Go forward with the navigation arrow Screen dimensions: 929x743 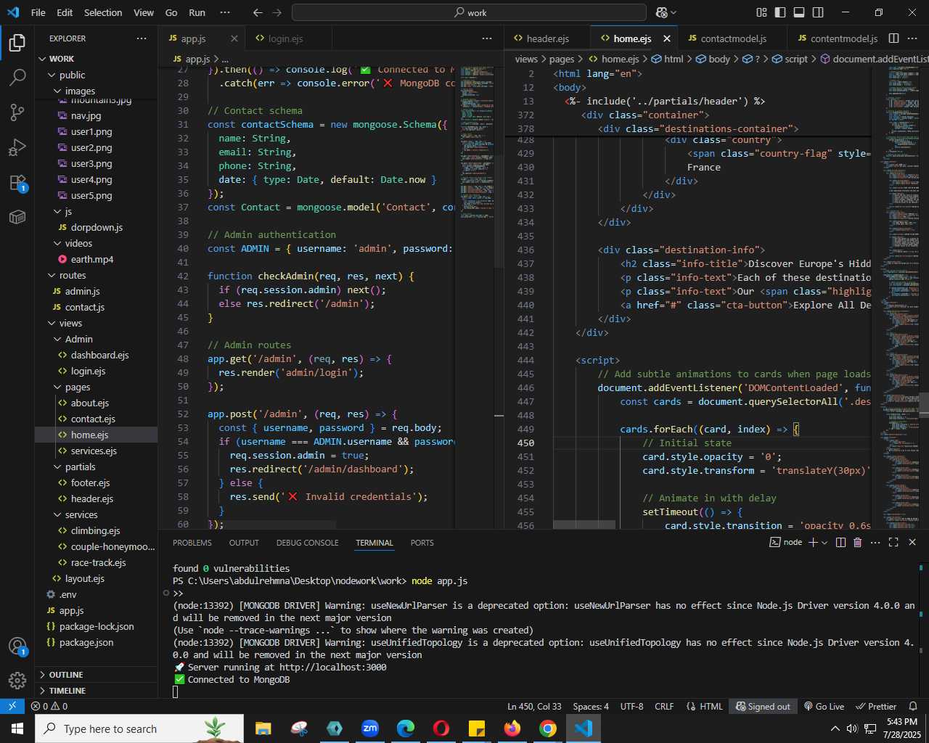[277, 12]
